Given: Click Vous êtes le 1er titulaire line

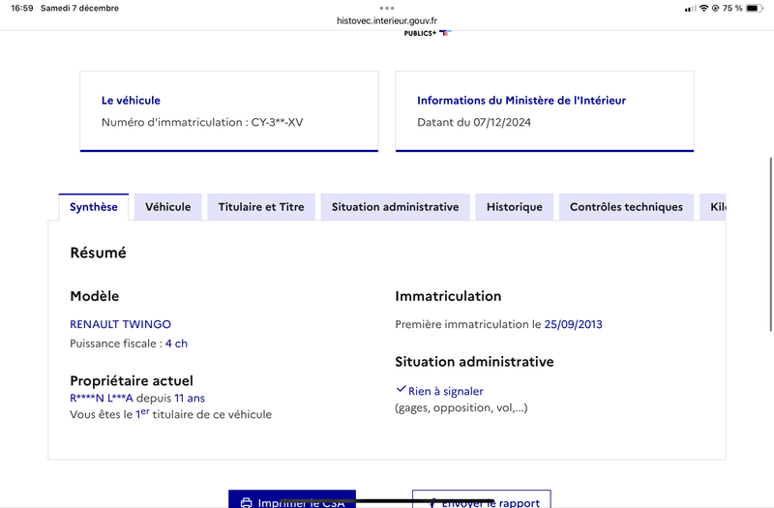Looking at the screenshot, I should pyautogui.click(x=171, y=414).
